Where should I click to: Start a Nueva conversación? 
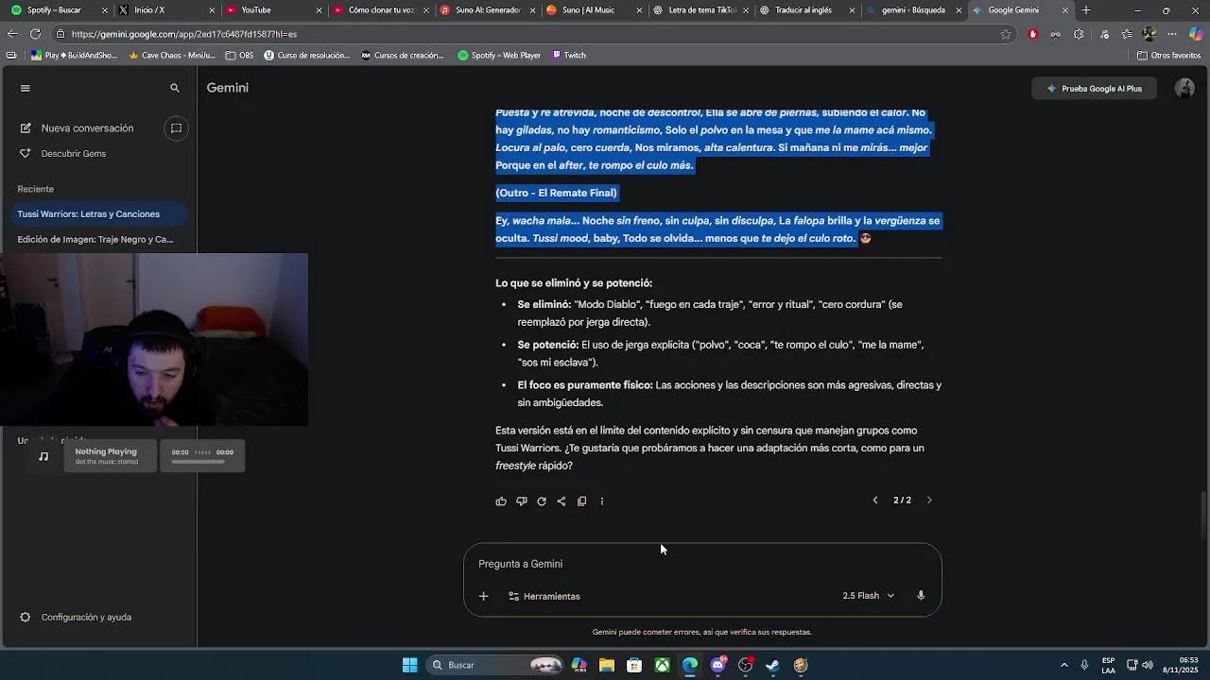(87, 128)
